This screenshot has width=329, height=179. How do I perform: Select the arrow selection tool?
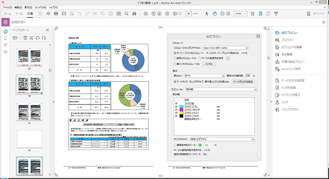click(207, 14)
